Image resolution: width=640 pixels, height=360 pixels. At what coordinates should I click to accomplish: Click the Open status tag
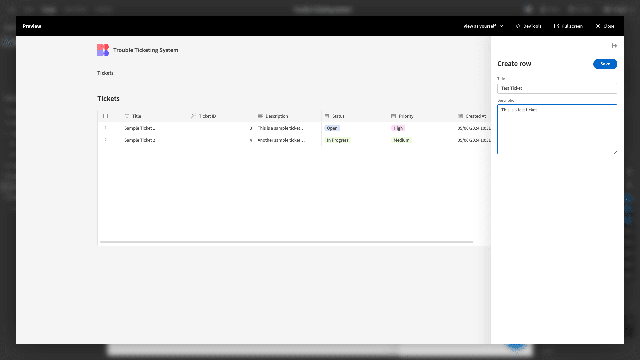coord(332,128)
